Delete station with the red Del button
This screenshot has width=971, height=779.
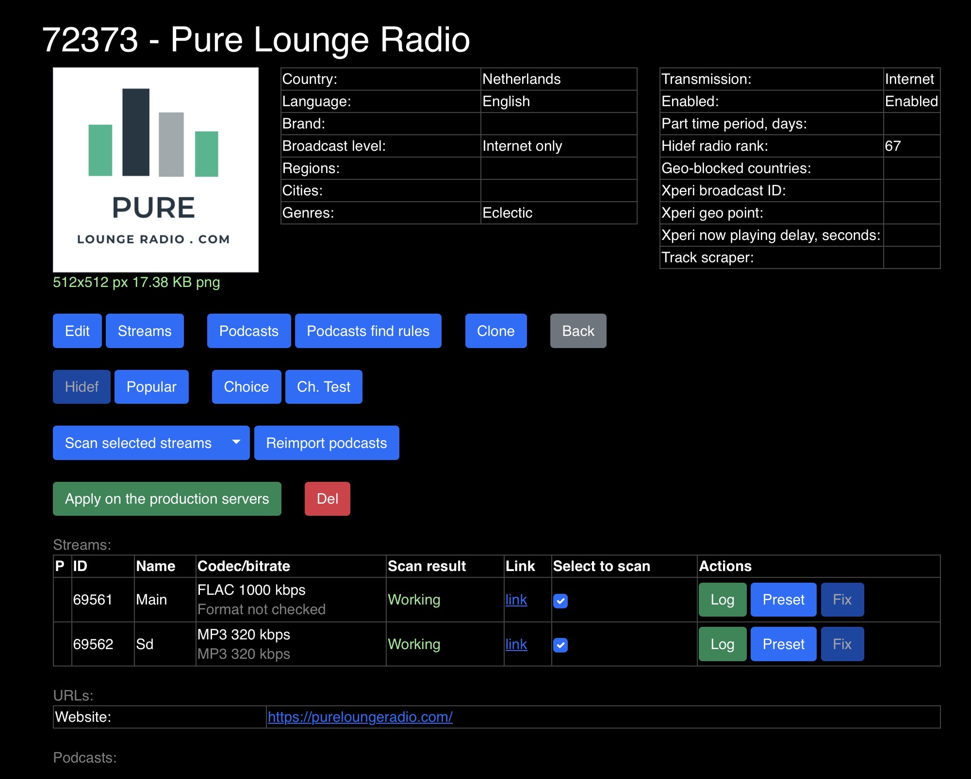coord(328,499)
